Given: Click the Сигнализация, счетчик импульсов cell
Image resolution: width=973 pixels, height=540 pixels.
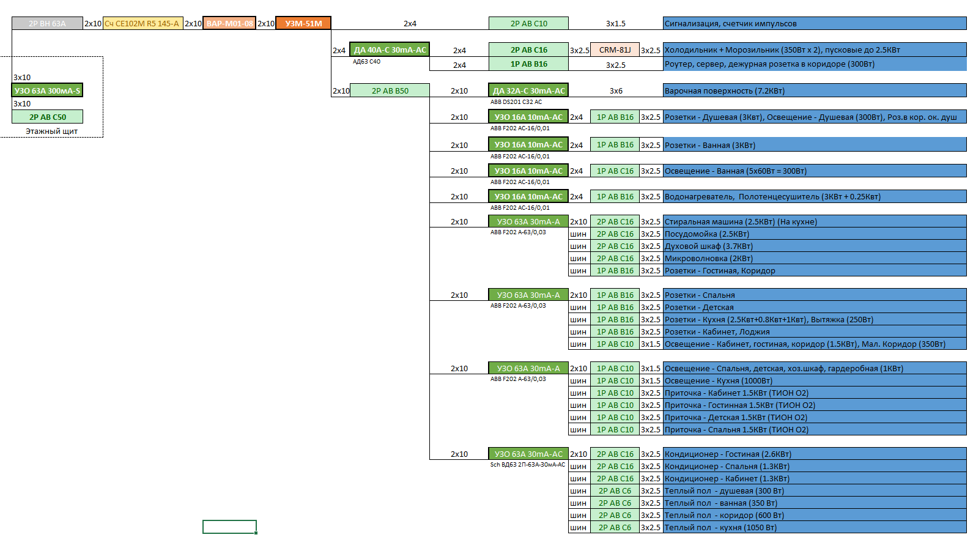Looking at the screenshot, I should coord(815,23).
